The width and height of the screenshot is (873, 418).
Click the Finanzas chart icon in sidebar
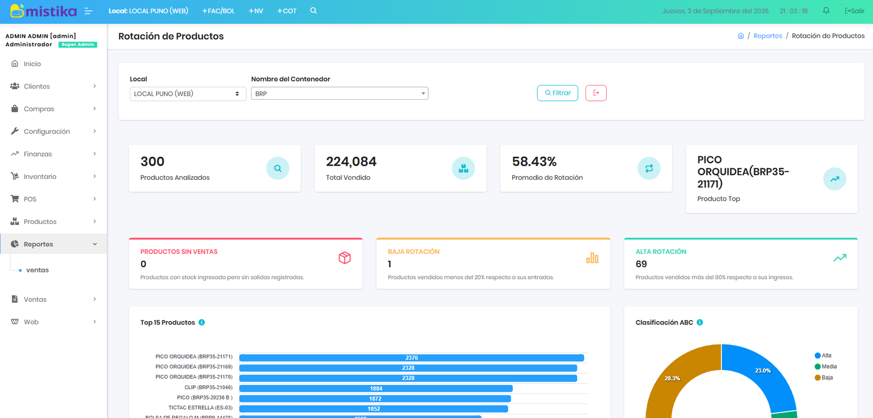pyautogui.click(x=15, y=154)
